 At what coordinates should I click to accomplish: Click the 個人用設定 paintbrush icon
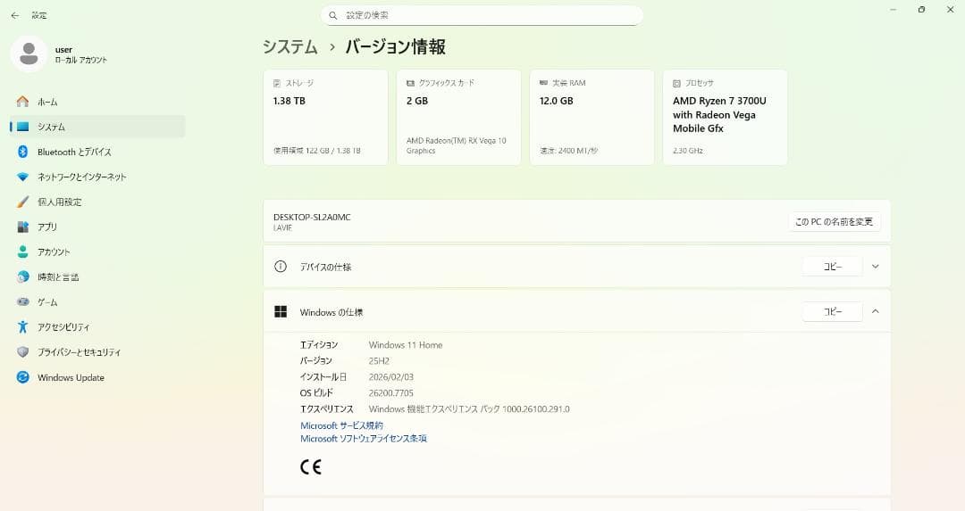pyautogui.click(x=22, y=202)
